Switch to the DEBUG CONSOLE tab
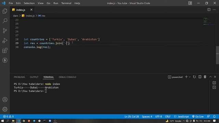219x123 pixels. pos(67,77)
